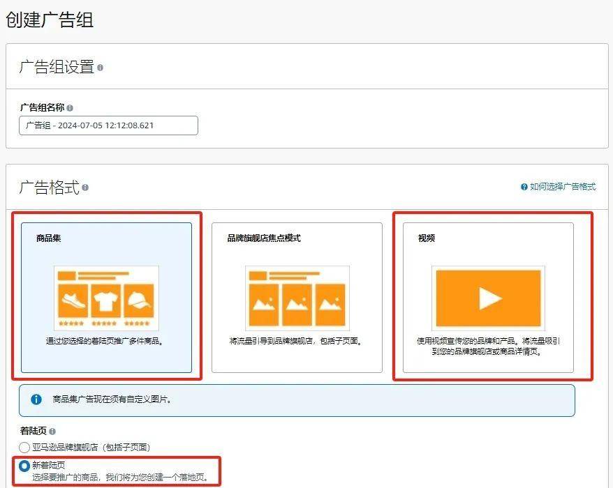Click the 新着陆页 option label
This screenshot has width=613, height=488.
48,466
